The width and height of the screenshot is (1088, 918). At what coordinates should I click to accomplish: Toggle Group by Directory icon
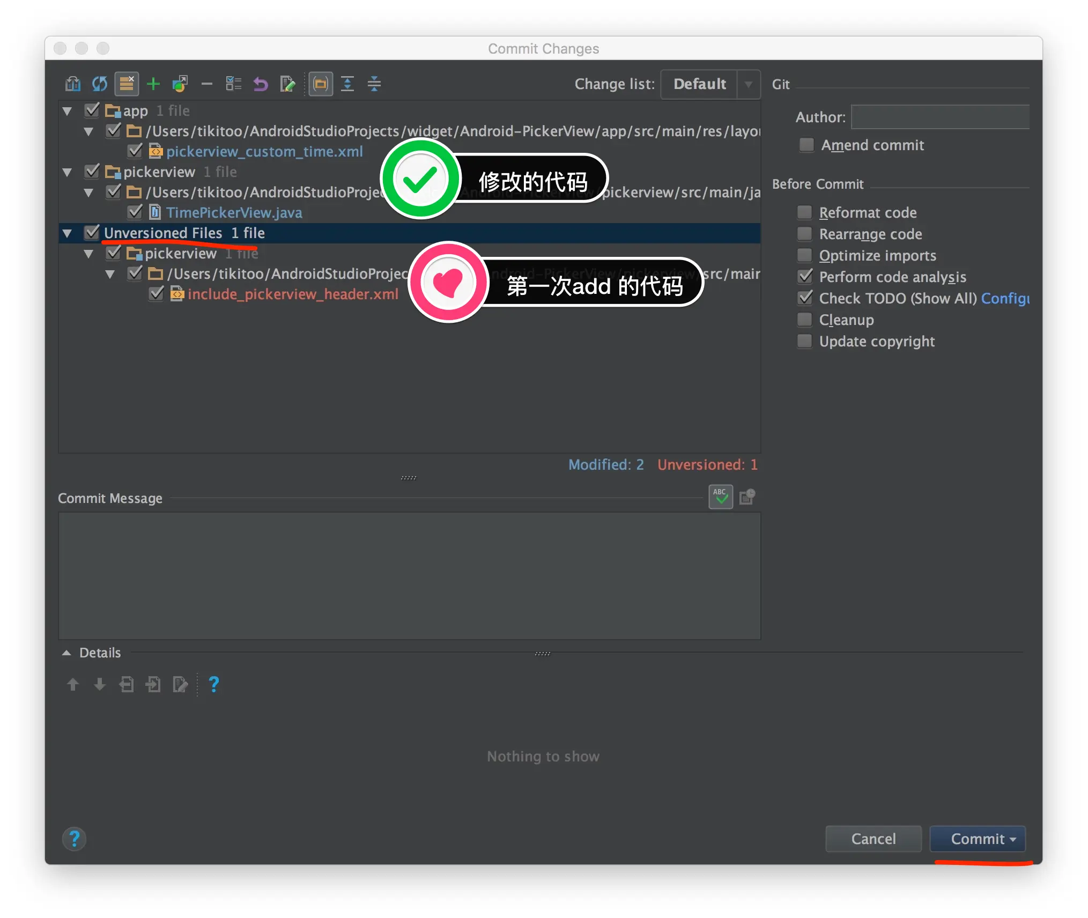pyautogui.click(x=321, y=84)
